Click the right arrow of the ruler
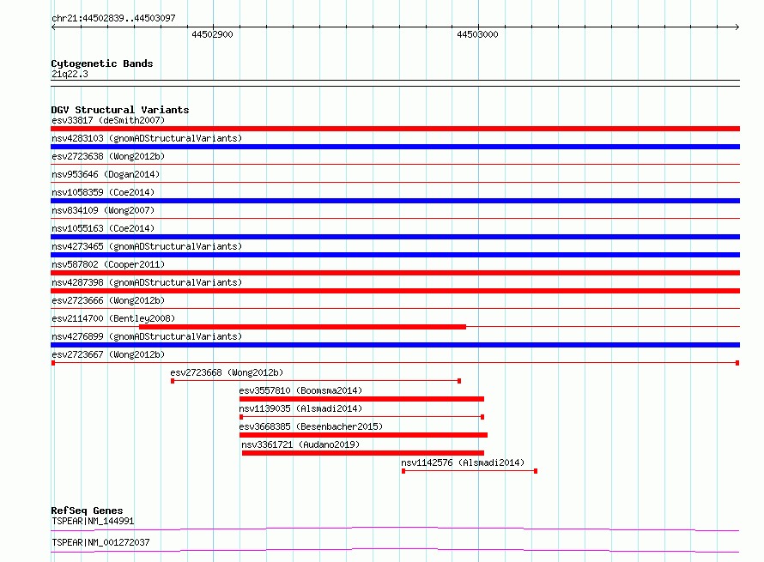This screenshot has height=562, width=764. click(737, 27)
